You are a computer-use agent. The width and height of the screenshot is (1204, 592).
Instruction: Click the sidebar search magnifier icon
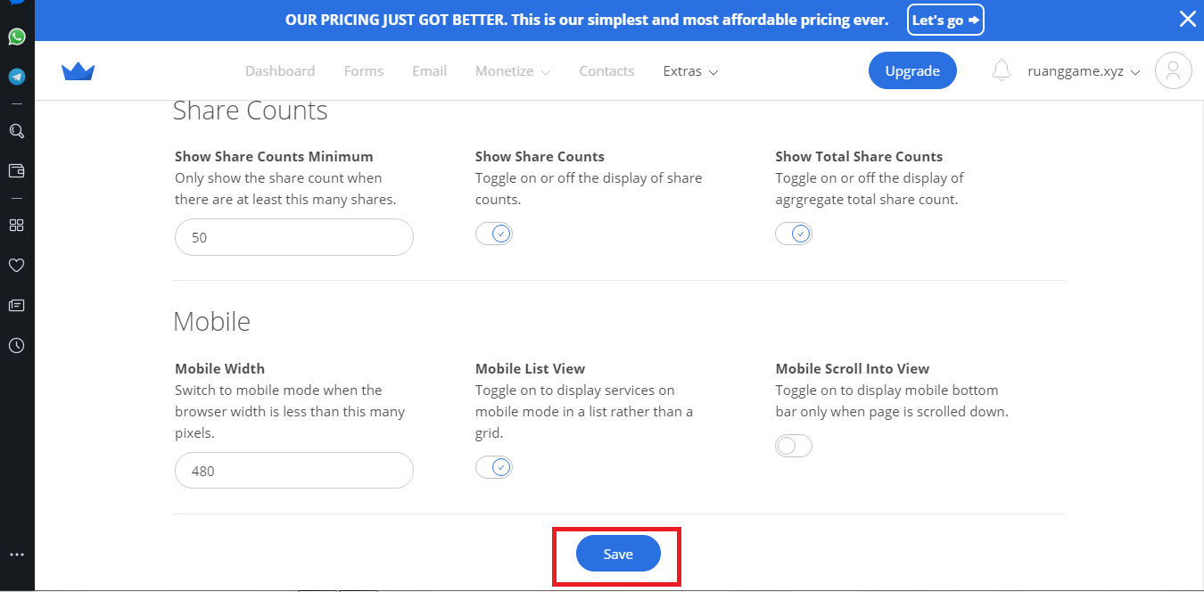point(16,131)
